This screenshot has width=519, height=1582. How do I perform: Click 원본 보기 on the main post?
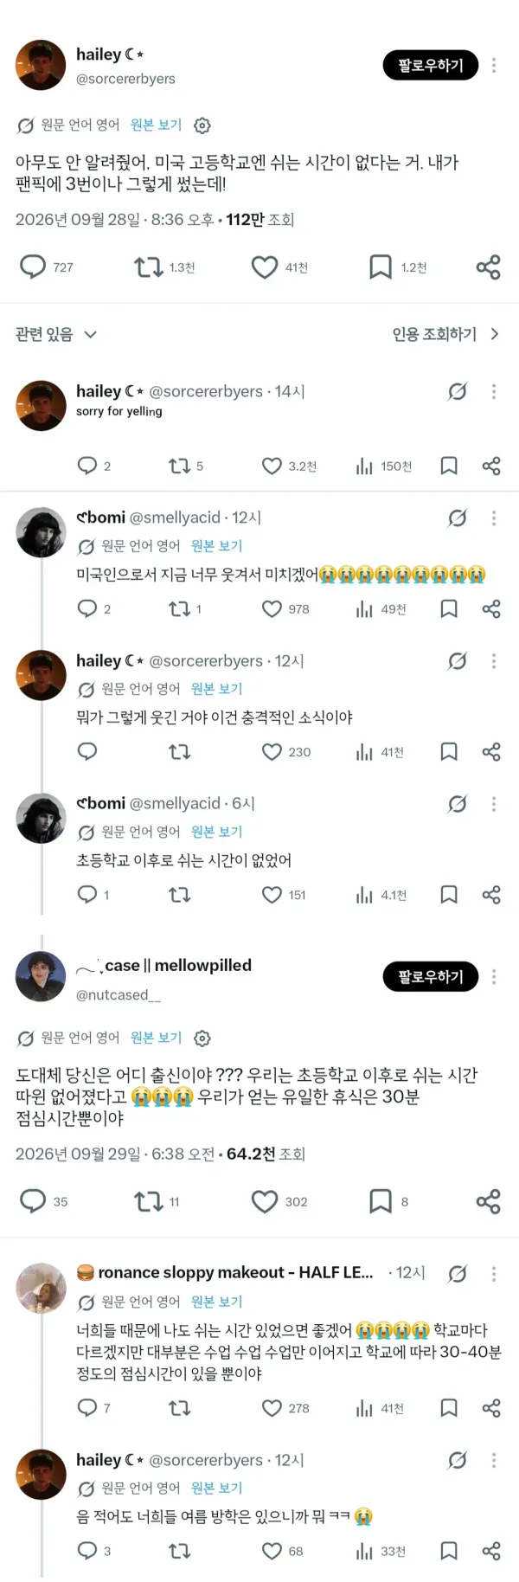click(x=156, y=125)
